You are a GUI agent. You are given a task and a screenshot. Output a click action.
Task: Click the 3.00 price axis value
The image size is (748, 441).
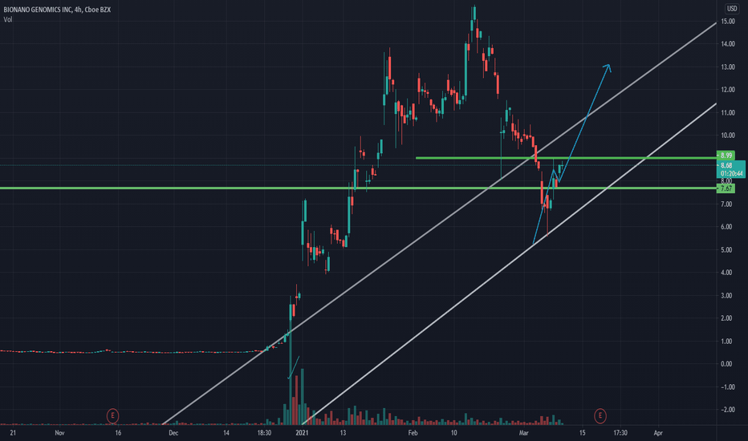(x=726, y=296)
